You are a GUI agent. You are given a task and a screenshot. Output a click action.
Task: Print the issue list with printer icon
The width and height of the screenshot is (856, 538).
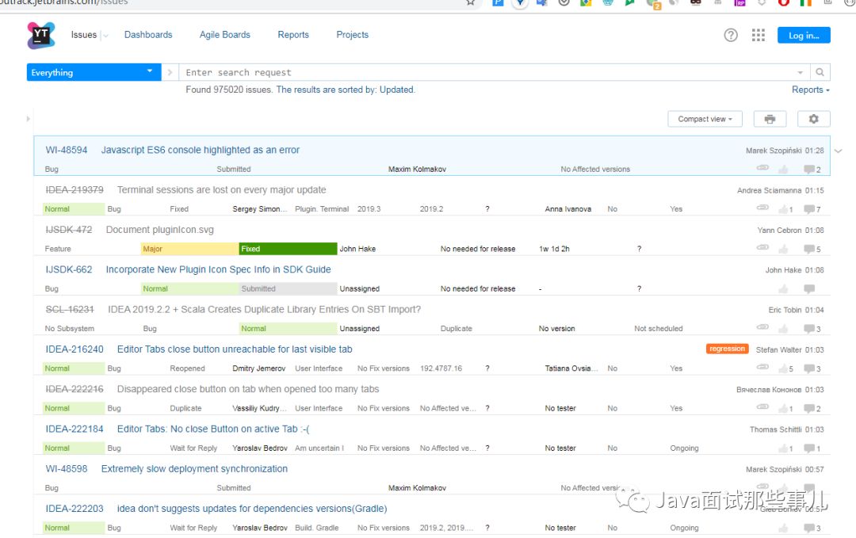pyautogui.click(x=770, y=119)
